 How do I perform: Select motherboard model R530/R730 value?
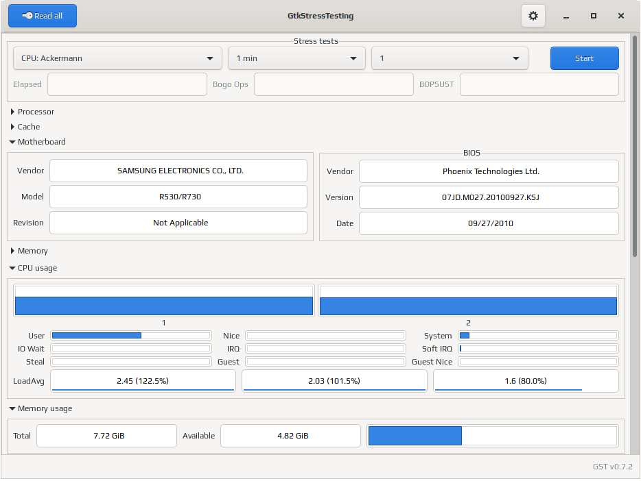click(178, 197)
